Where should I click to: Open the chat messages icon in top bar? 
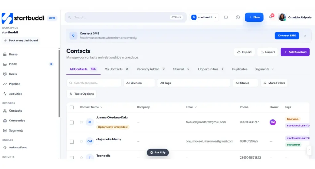[x=226, y=17]
